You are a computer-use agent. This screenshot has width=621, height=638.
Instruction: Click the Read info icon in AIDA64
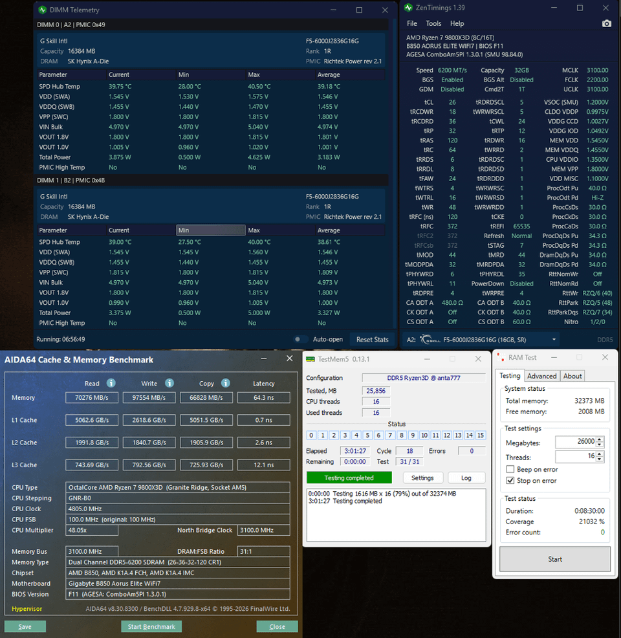(111, 383)
